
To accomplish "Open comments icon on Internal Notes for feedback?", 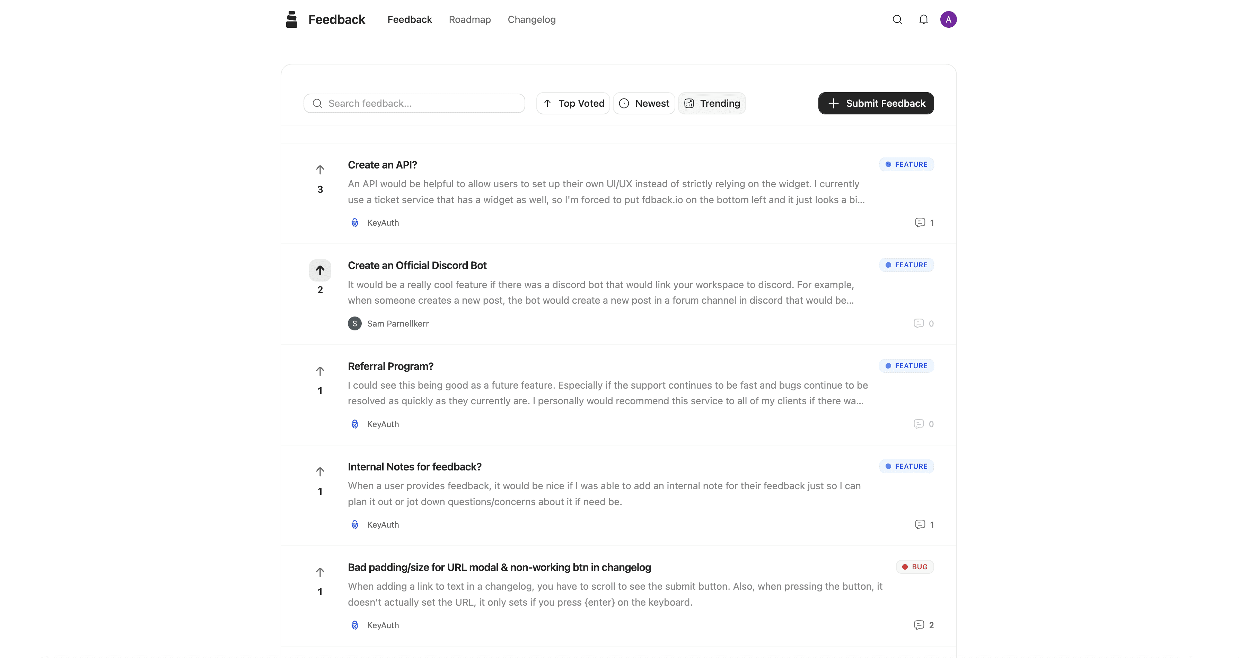I will coord(920,524).
